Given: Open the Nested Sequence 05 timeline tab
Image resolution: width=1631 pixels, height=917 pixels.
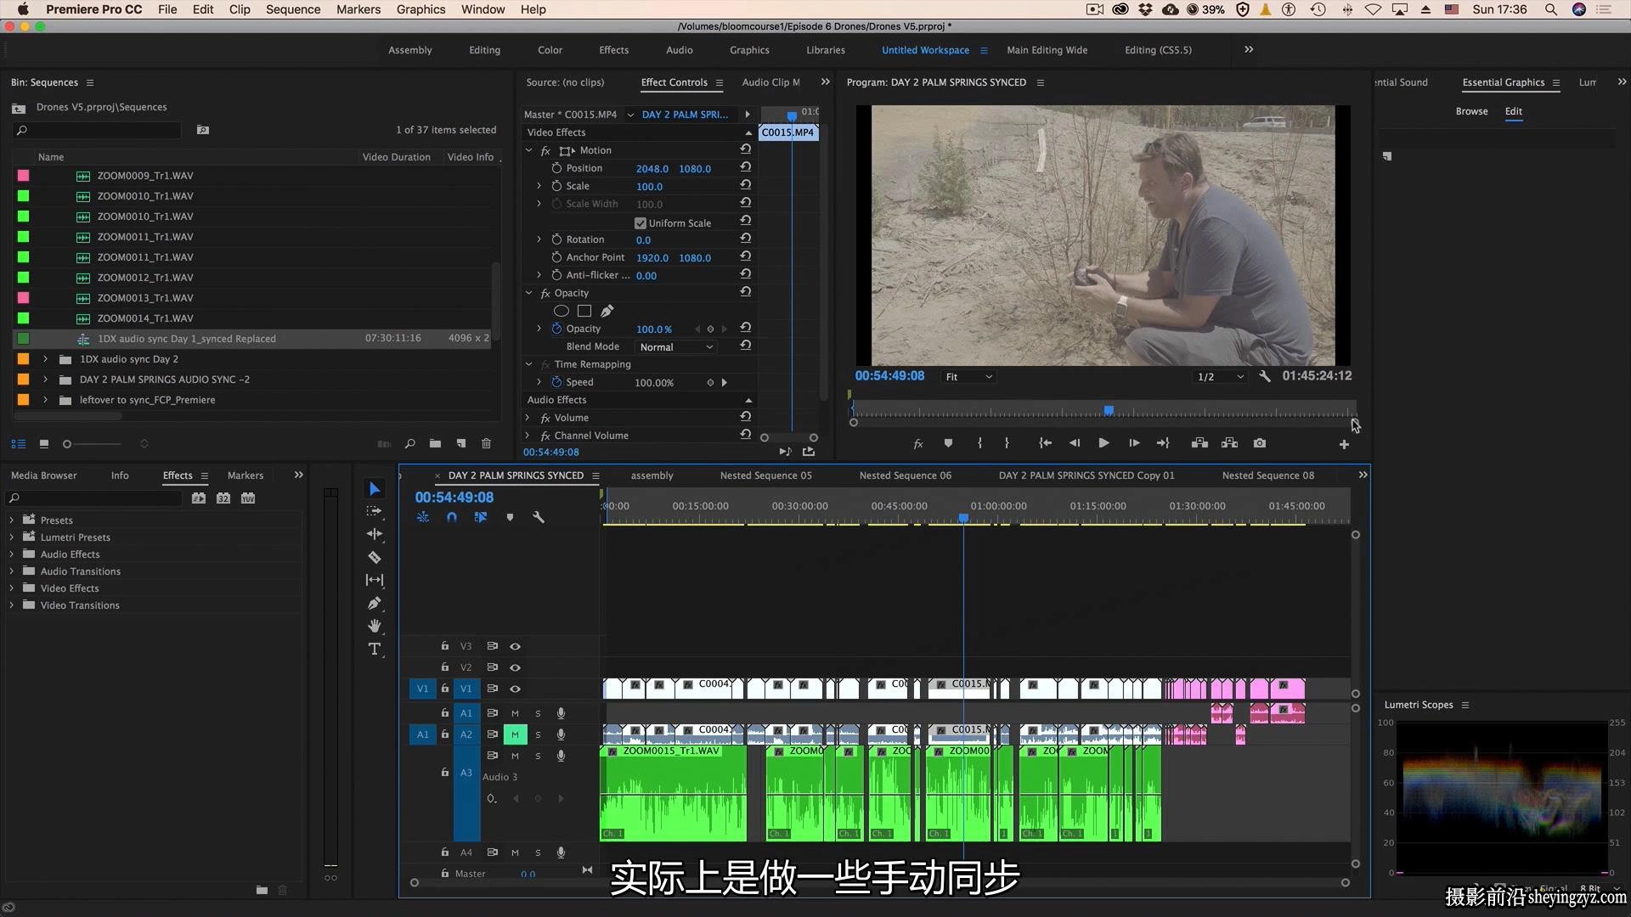Looking at the screenshot, I should click(x=765, y=475).
